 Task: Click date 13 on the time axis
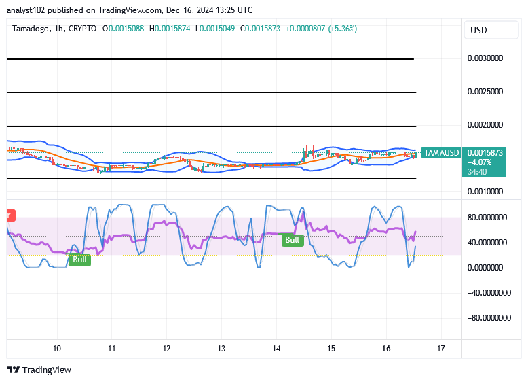[221, 348]
